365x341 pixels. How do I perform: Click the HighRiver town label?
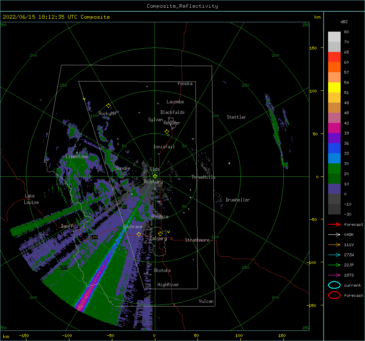pyautogui.click(x=168, y=285)
